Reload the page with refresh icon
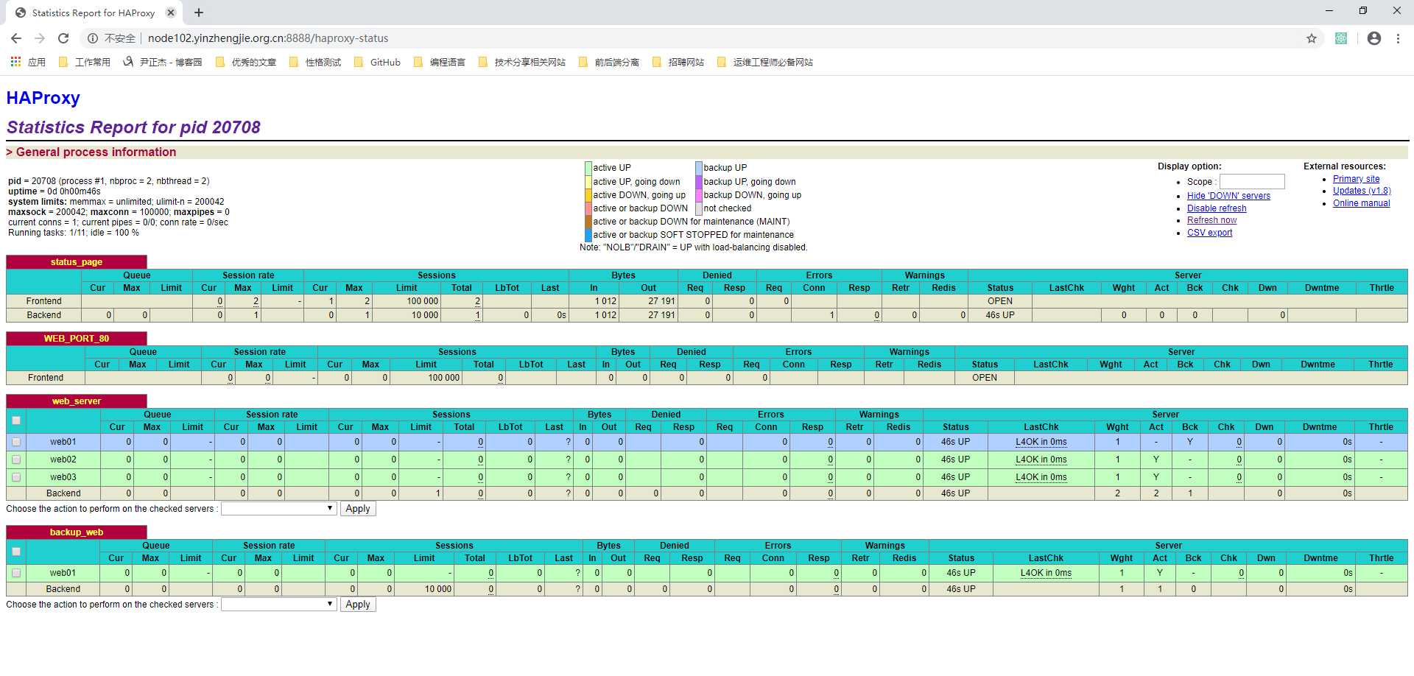The width and height of the screenshot is (1414, 676). coord(63,38)
